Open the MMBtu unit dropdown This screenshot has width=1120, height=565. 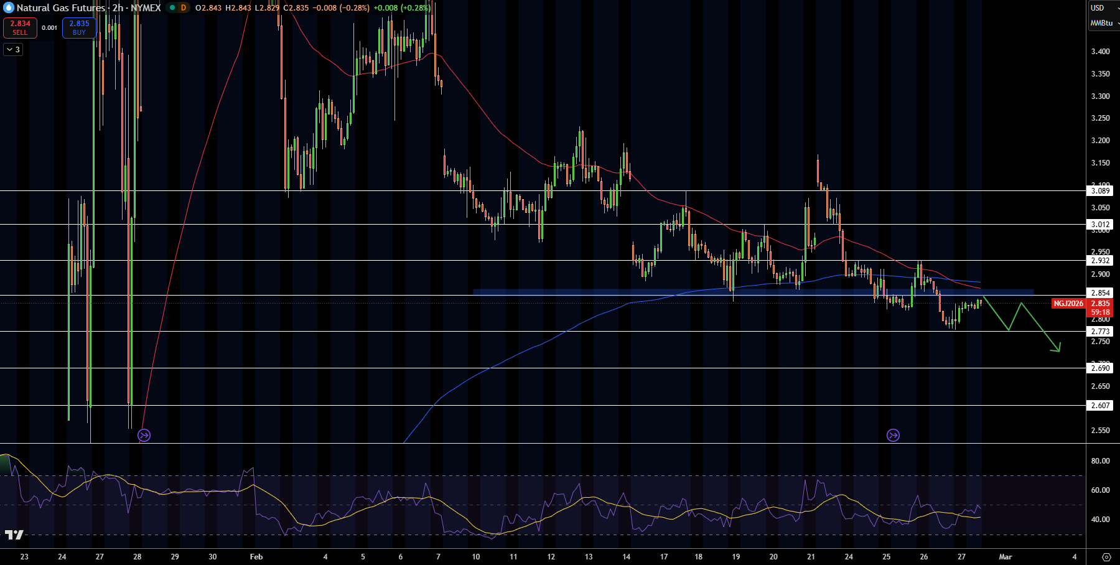(1103, 23)
